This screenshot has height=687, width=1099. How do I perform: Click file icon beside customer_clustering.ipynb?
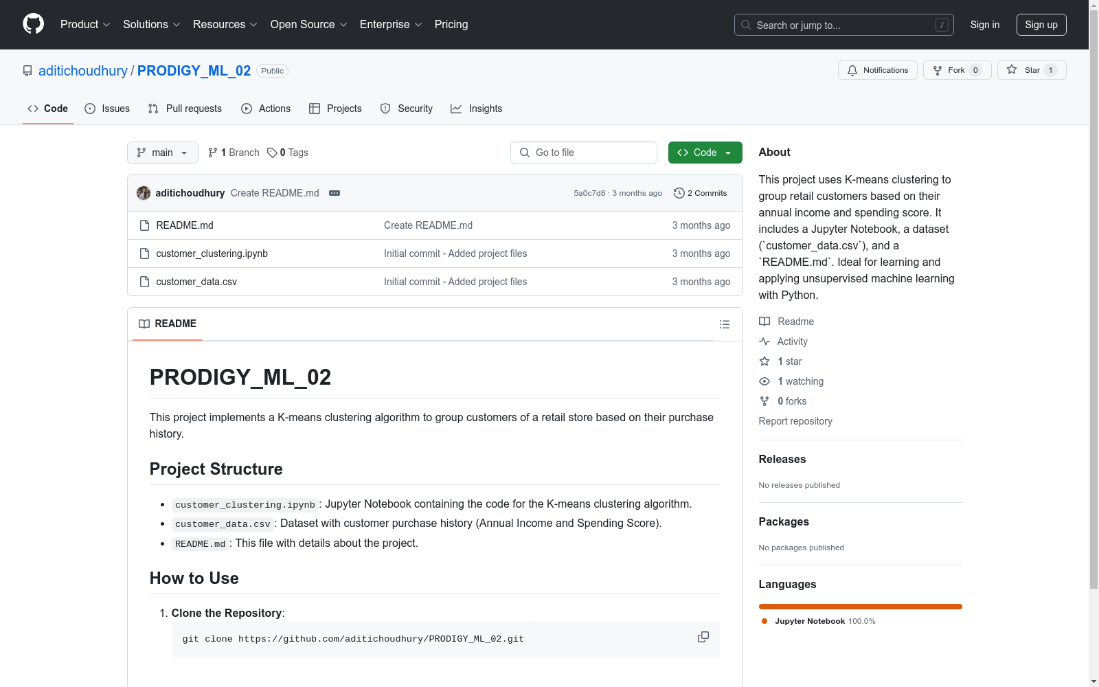coord(144,254)
